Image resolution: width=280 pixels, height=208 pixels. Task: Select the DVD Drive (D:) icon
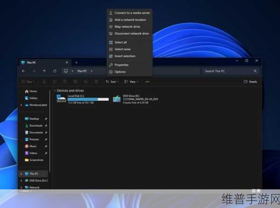117,99
